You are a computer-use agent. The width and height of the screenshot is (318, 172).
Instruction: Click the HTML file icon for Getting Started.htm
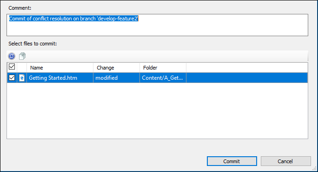point(22,78)
